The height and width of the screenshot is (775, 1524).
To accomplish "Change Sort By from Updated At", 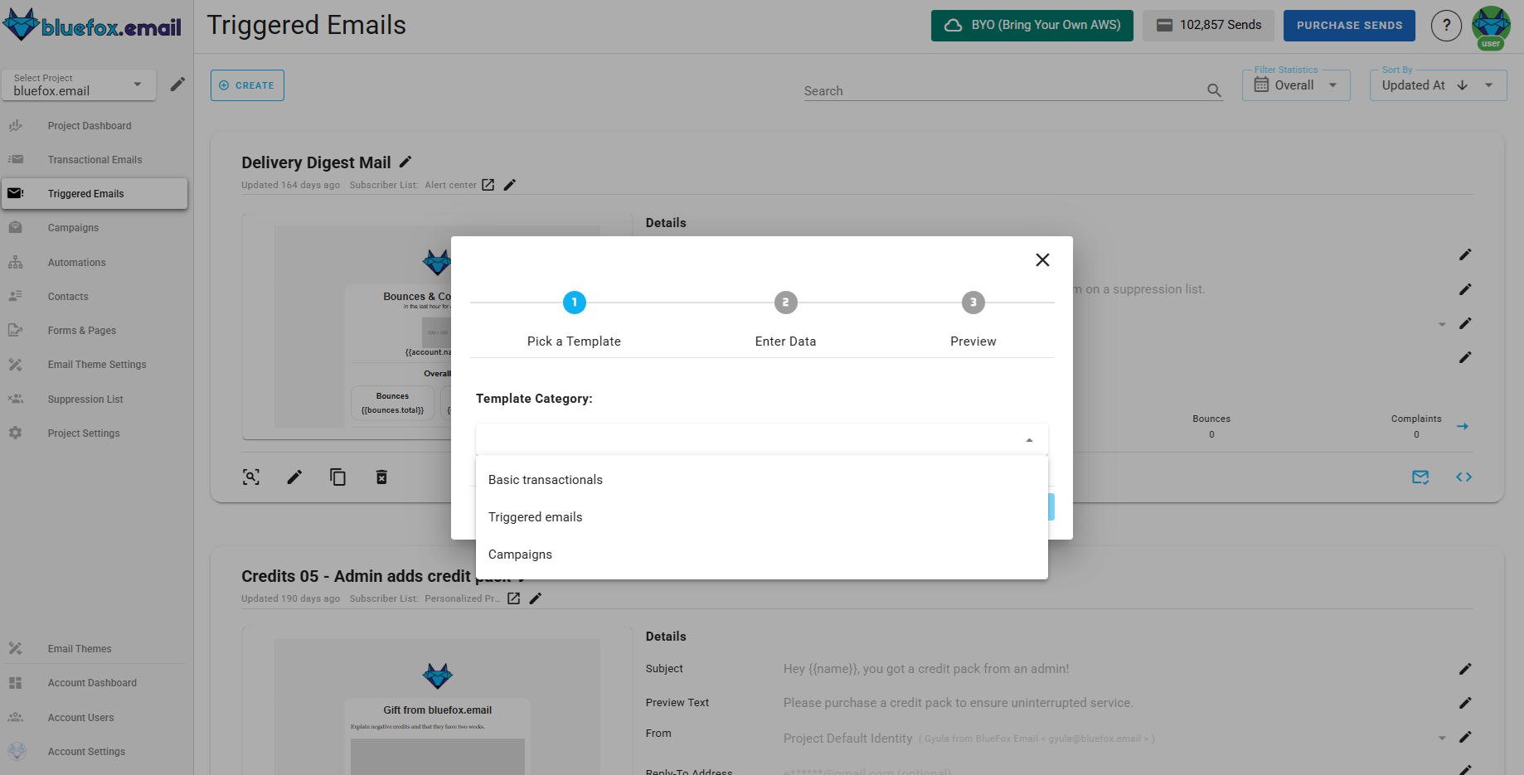I will (x=1437, y=85).
